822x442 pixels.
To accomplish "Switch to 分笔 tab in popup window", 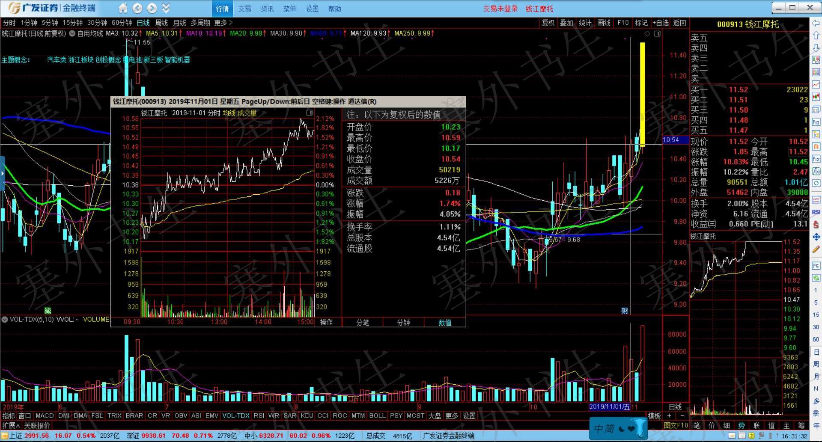I will pyautogui.click(x=363, y=322).
